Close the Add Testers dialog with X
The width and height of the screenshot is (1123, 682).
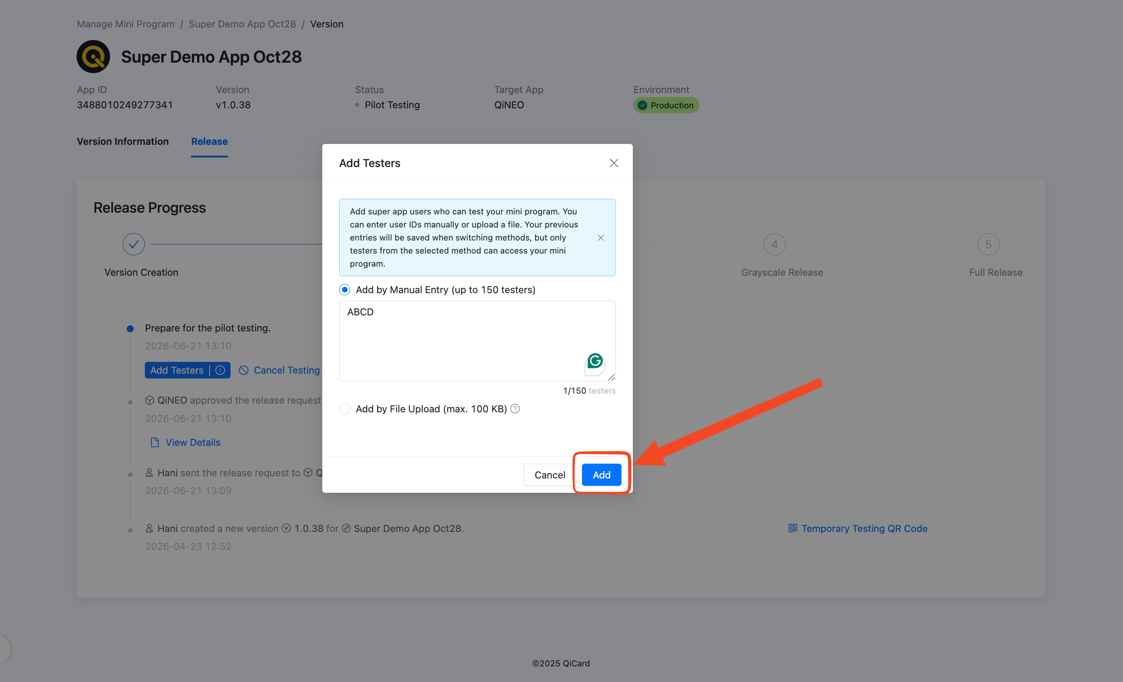pos(613,163)
